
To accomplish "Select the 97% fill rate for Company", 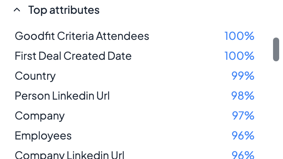I will (x=243, y=116).
